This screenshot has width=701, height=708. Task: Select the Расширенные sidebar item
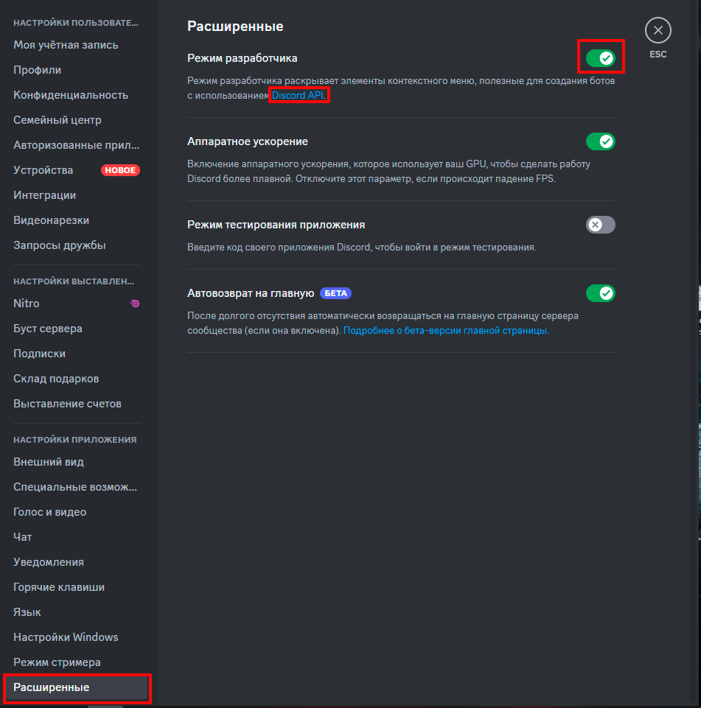tap(52, 687)
